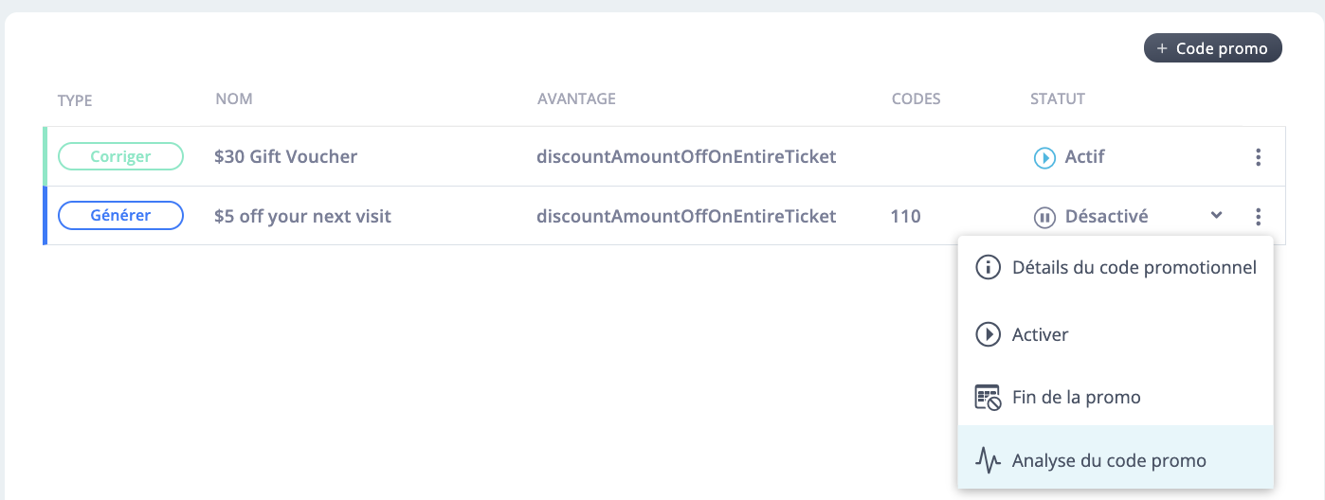Sort by the NOM column header
The image size is (1325, 500).
tap(234, 98)
